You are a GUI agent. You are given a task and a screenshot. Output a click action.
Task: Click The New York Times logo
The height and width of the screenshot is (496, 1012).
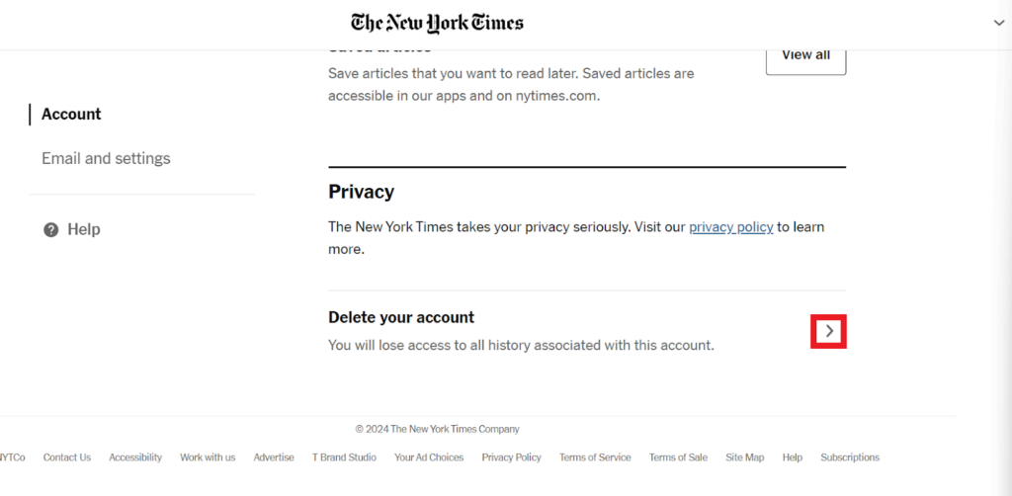coord(437,23)
